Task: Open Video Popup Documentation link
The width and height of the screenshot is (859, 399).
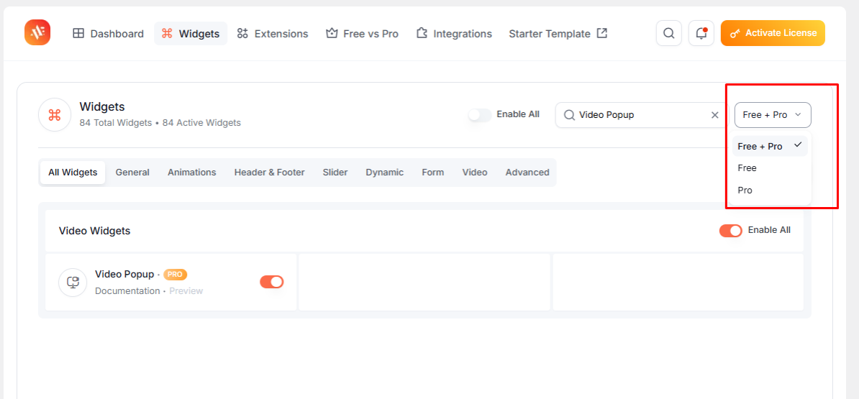Action: pos(127,290)
